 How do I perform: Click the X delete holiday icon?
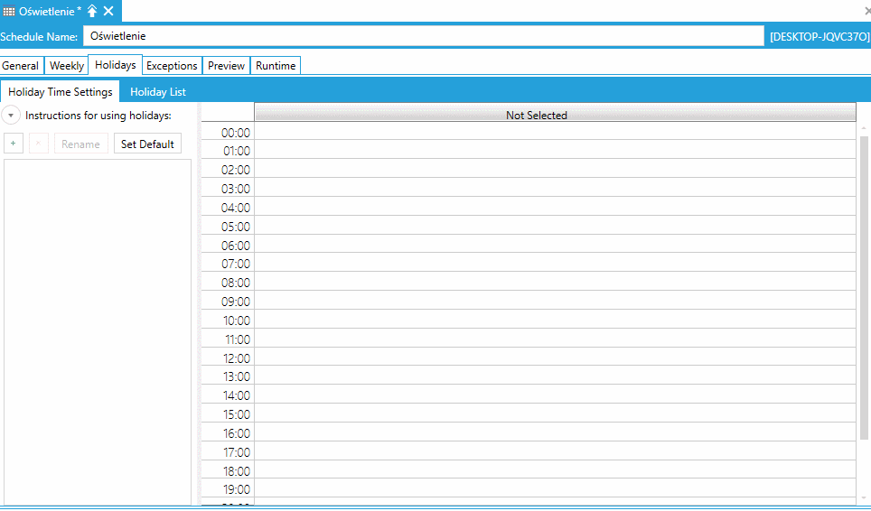tap(38, 144)
